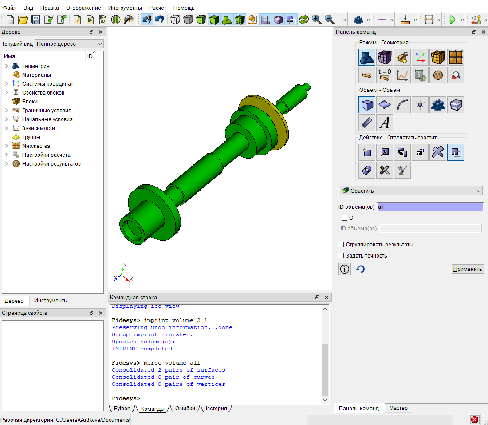This screenshot has height=425, width=488.
Task: Click the New file icon in toolbar
Action: (10, 20)
